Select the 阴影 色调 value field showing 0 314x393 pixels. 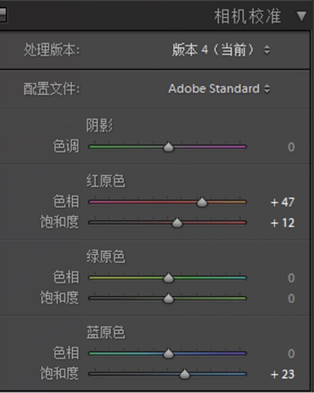(x=291, y=147)
